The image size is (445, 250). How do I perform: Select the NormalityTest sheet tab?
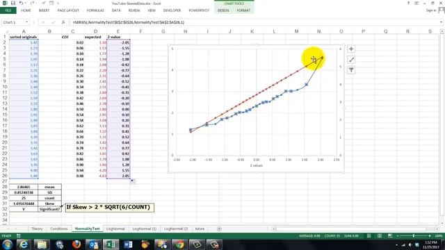coord(88,228)
